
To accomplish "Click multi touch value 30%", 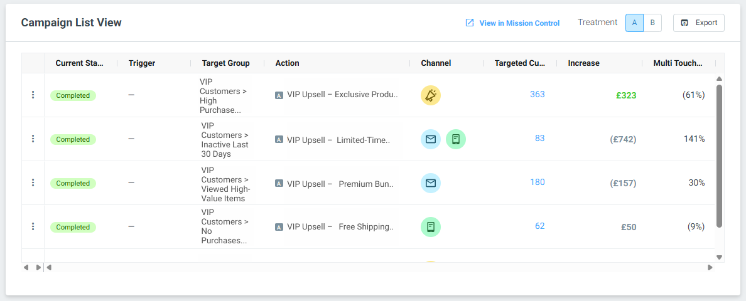I will [696, 182].
